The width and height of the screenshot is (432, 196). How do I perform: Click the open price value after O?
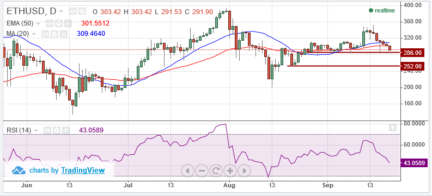coord(110,11)
